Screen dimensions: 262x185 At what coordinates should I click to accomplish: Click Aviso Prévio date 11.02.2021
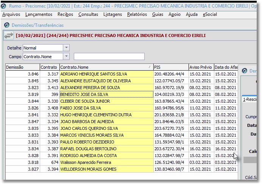pyautogui.click(x=200, y=108)
